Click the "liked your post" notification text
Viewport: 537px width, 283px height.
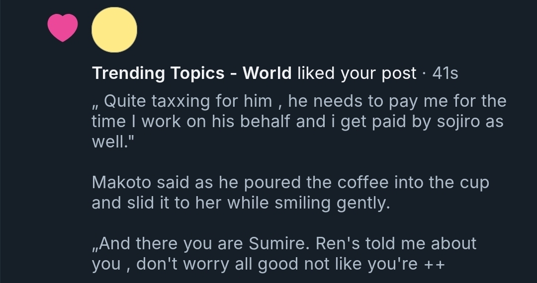tap(357, 73)
